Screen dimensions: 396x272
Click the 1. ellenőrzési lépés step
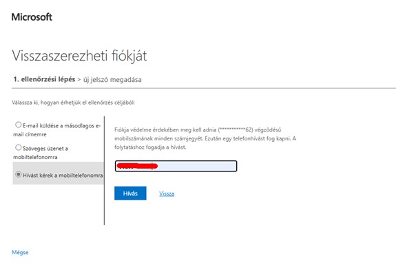point(44,79)
